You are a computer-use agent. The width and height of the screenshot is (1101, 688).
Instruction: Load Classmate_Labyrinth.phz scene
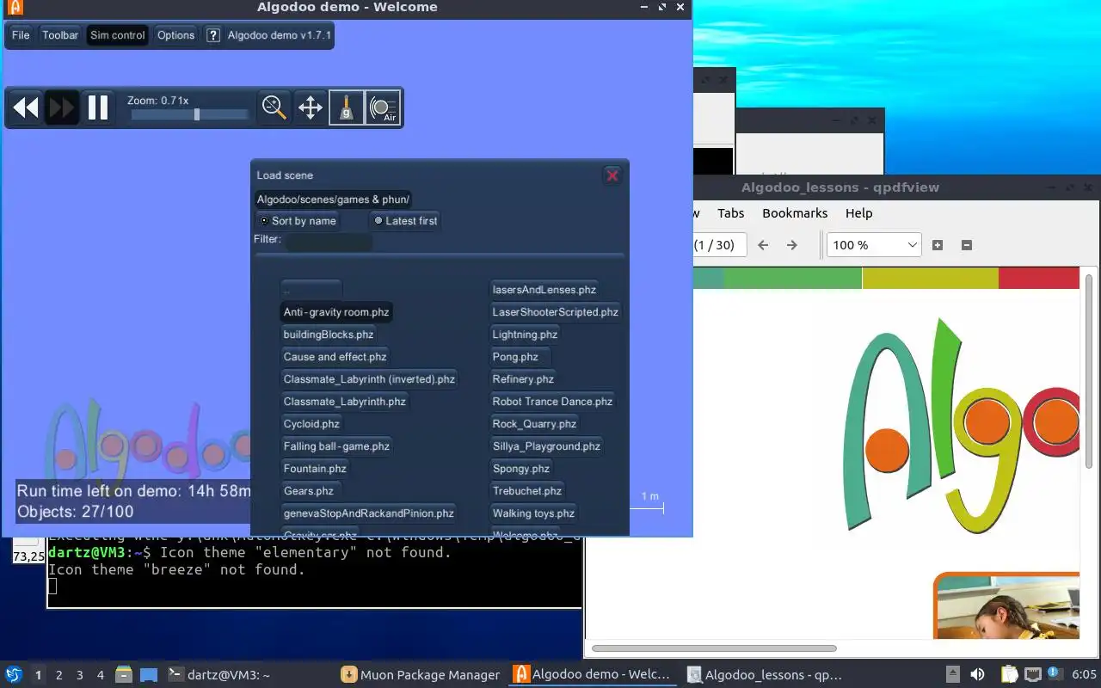(345, 402)
